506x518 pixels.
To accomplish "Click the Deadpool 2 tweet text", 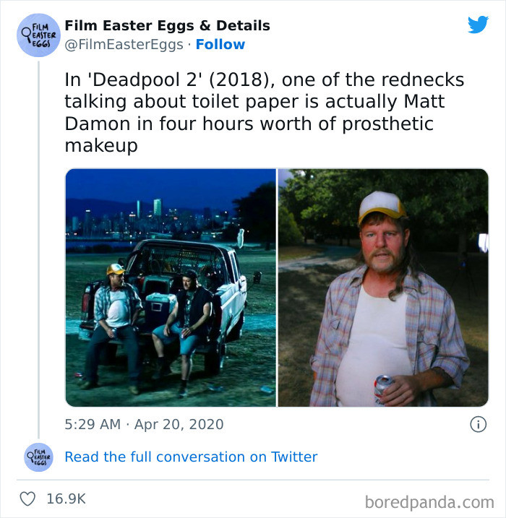I will click(265, 112).
